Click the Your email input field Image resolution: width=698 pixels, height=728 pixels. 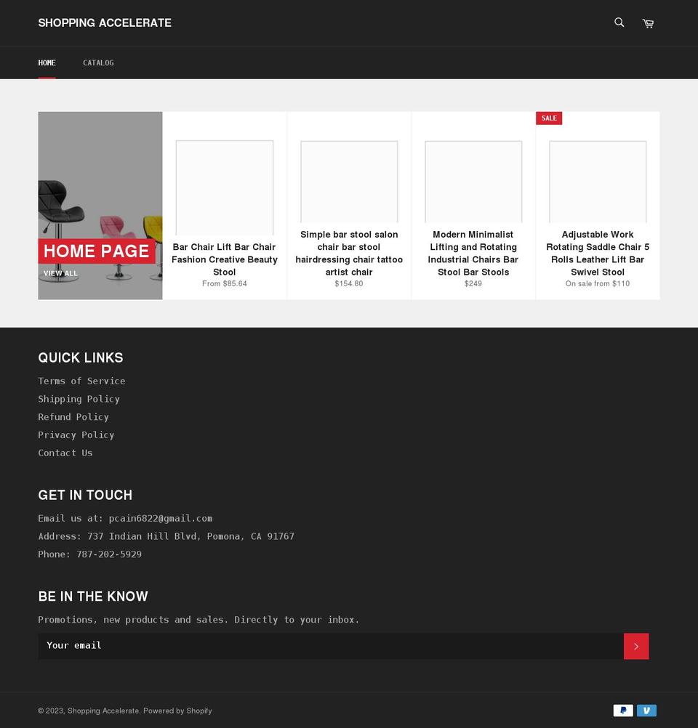(x=331, y=646)
